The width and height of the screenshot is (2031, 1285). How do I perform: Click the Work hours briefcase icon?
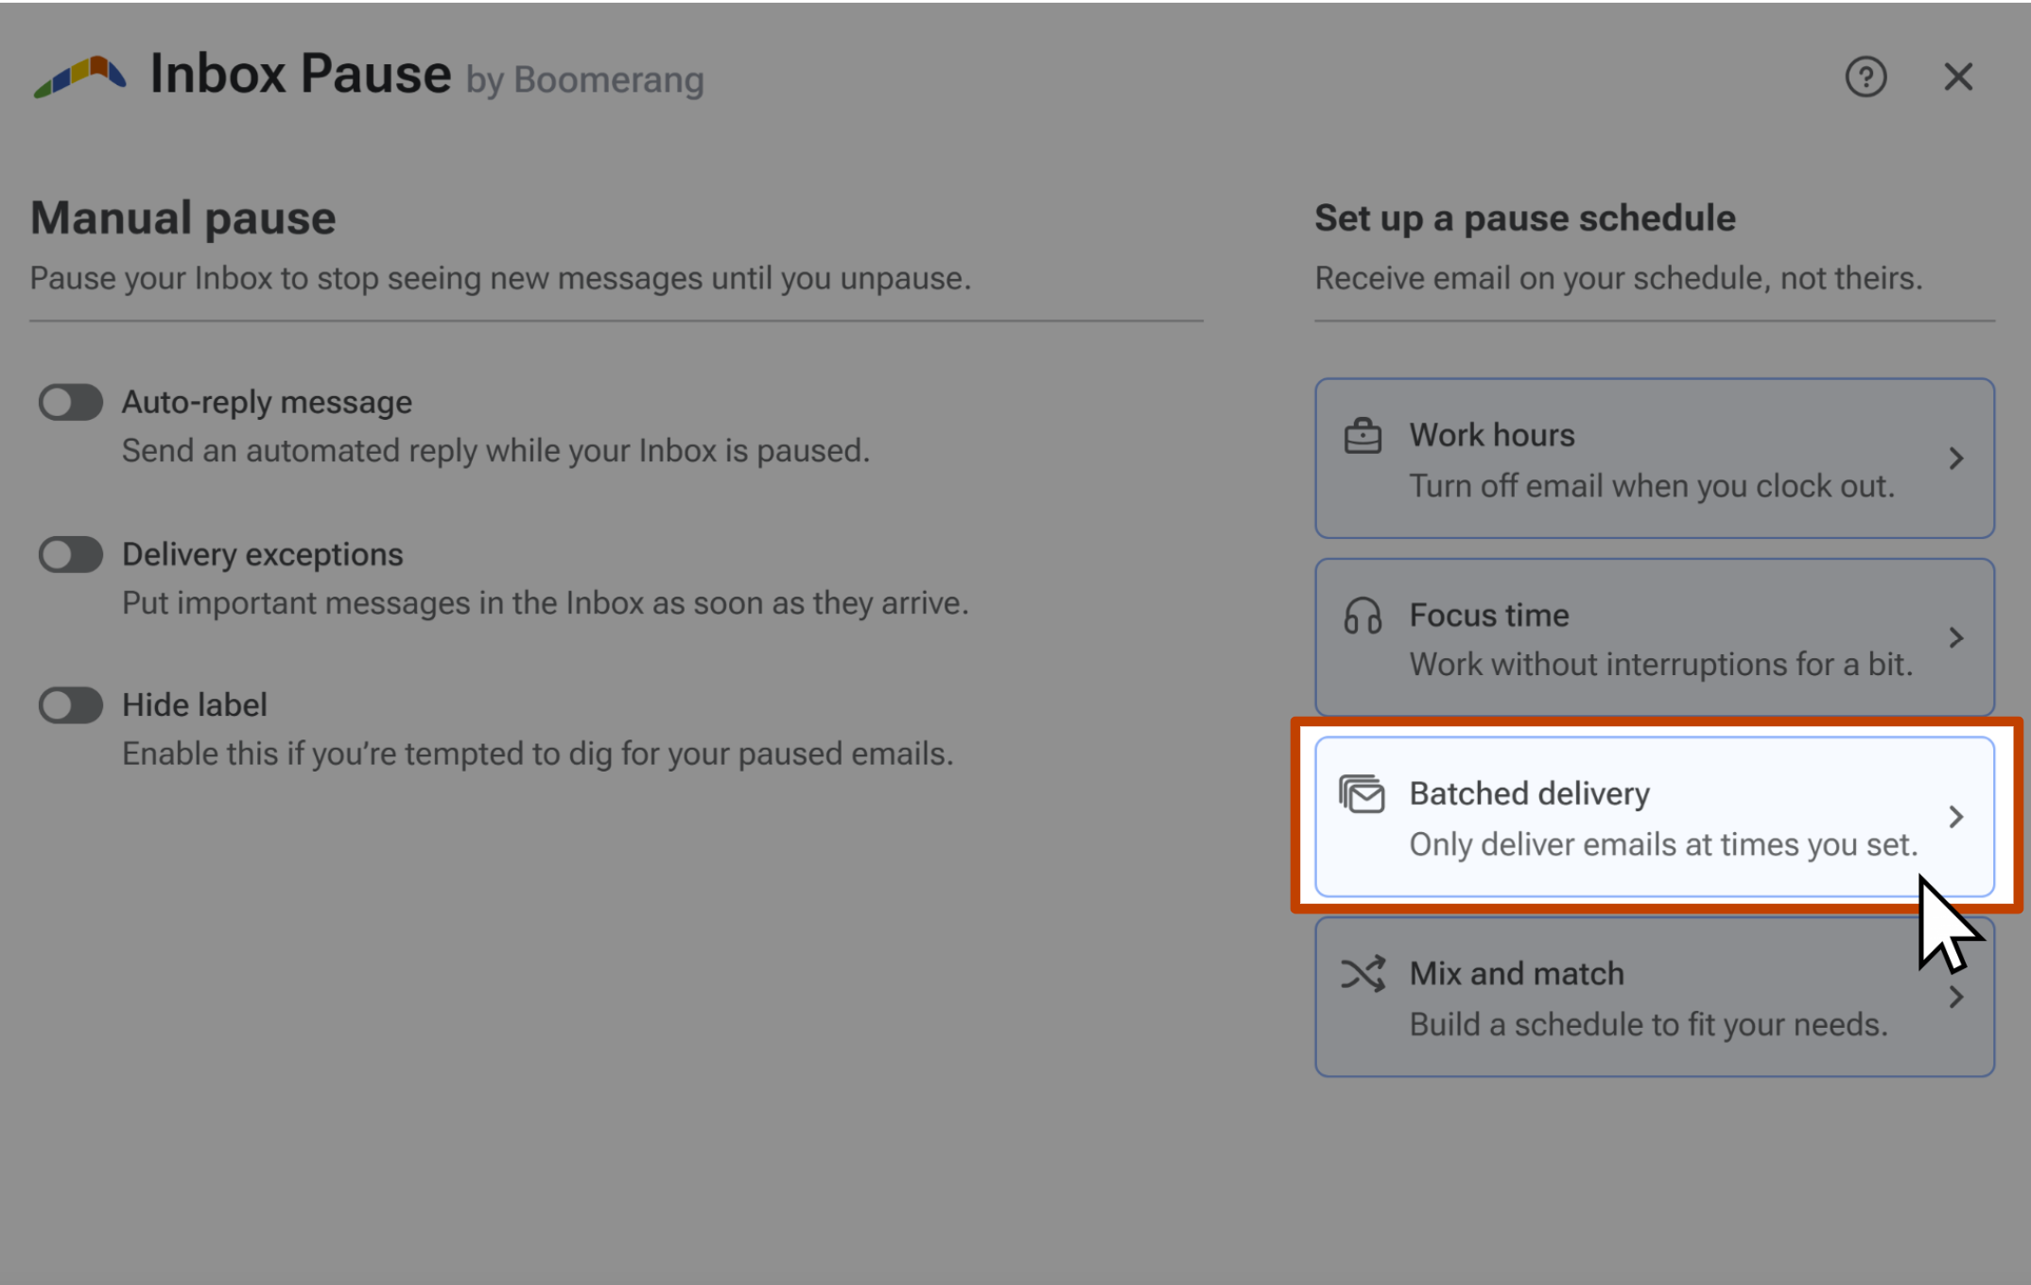coord(1363,436)
